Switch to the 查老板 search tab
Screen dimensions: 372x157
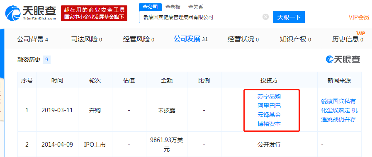coord(173,7)
